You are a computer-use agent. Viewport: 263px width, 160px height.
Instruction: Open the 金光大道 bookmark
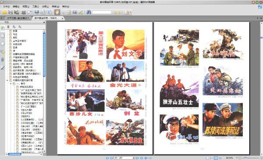tap(26, 110)
